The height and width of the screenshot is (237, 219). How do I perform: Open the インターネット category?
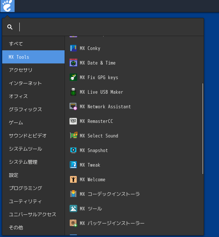(34, 83)
